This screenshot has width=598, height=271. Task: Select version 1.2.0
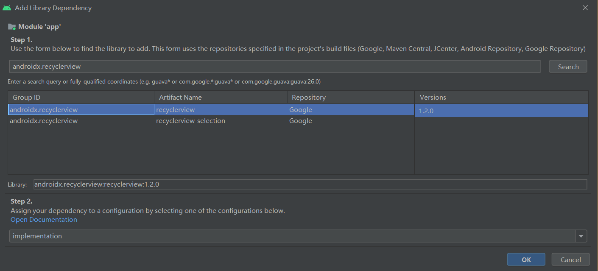coord(502,111)
